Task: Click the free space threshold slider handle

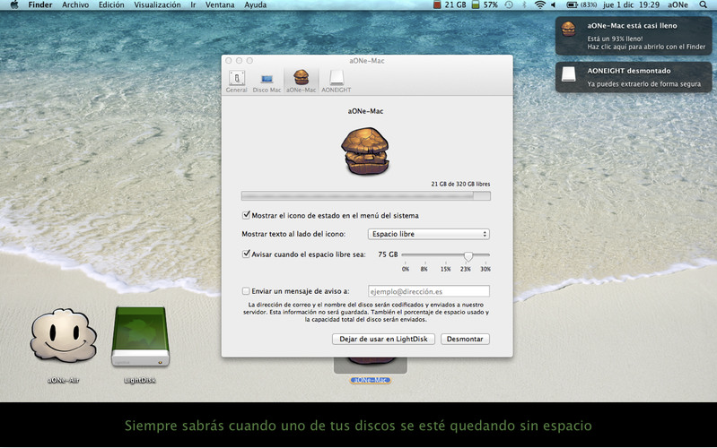Action: pyautogui.click(x=468, y=256)
